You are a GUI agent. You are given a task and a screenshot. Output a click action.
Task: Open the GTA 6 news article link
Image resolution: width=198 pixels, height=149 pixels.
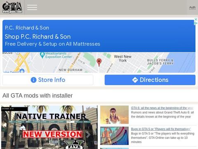click(162, 108)
